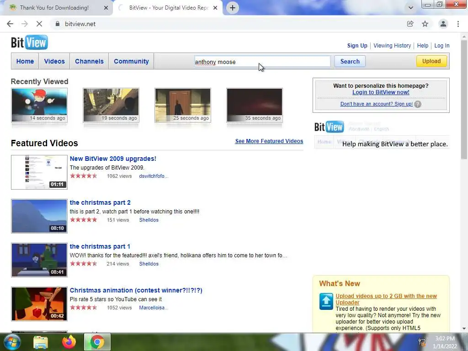Open the Videos navigation item
Viewport: 468px width, 351px height.
[x=54, y=61]
